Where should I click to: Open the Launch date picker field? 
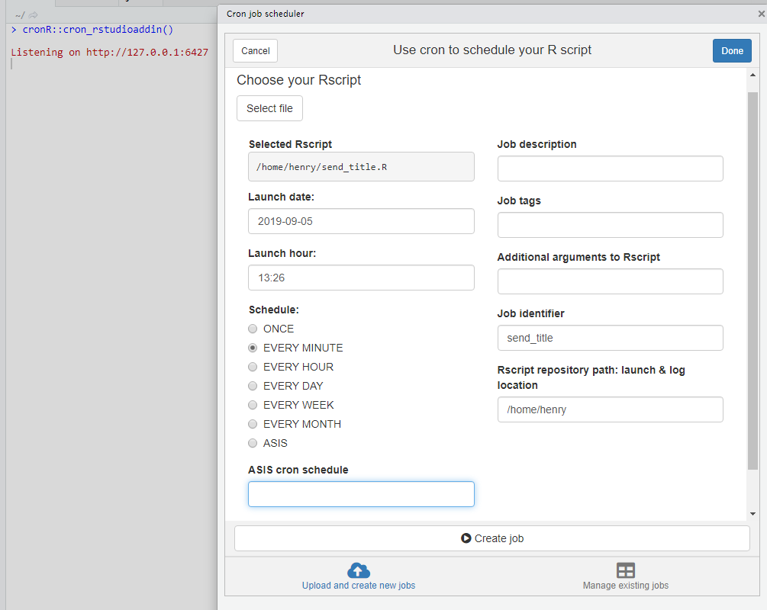(361, 221)
